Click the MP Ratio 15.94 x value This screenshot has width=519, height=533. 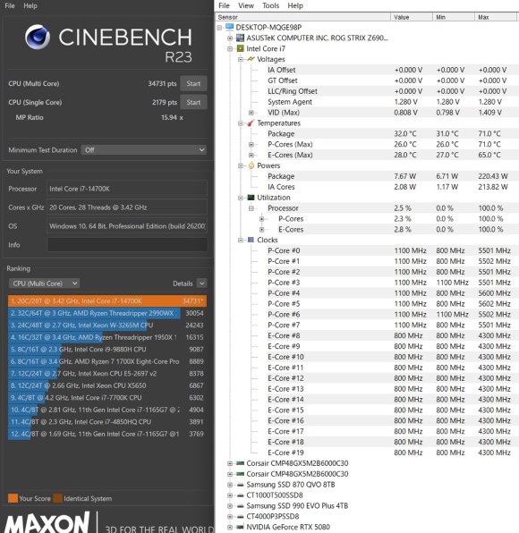172,117
